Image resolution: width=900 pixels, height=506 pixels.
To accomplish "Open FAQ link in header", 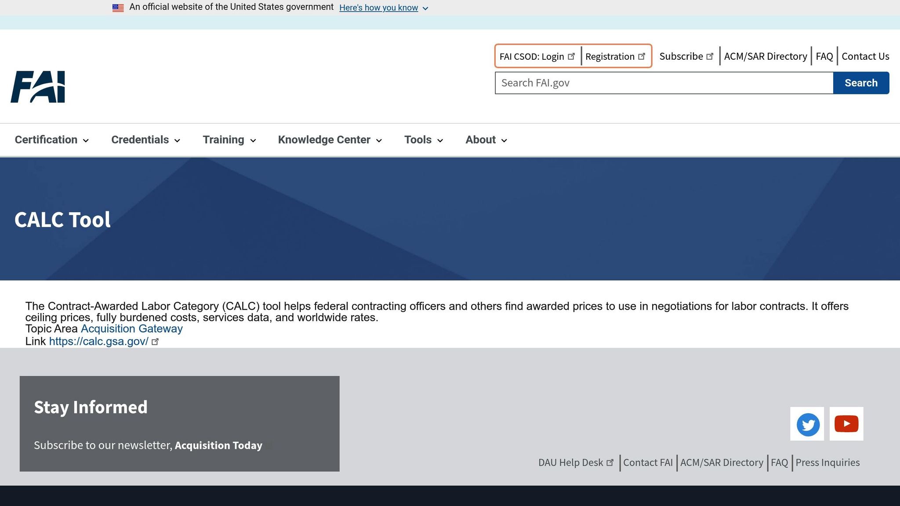I will [824, 56].
